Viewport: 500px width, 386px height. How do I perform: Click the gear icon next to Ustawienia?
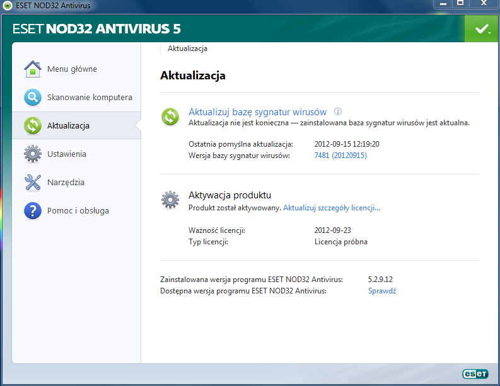point(33,154)
